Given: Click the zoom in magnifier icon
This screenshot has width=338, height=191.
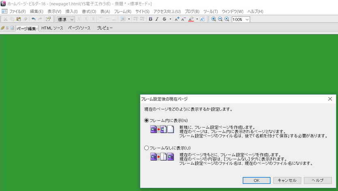Looking at the screenshot, I should tap(214, 19).
